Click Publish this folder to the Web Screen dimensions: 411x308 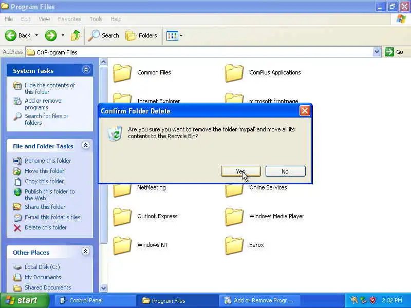coord(50,195)
